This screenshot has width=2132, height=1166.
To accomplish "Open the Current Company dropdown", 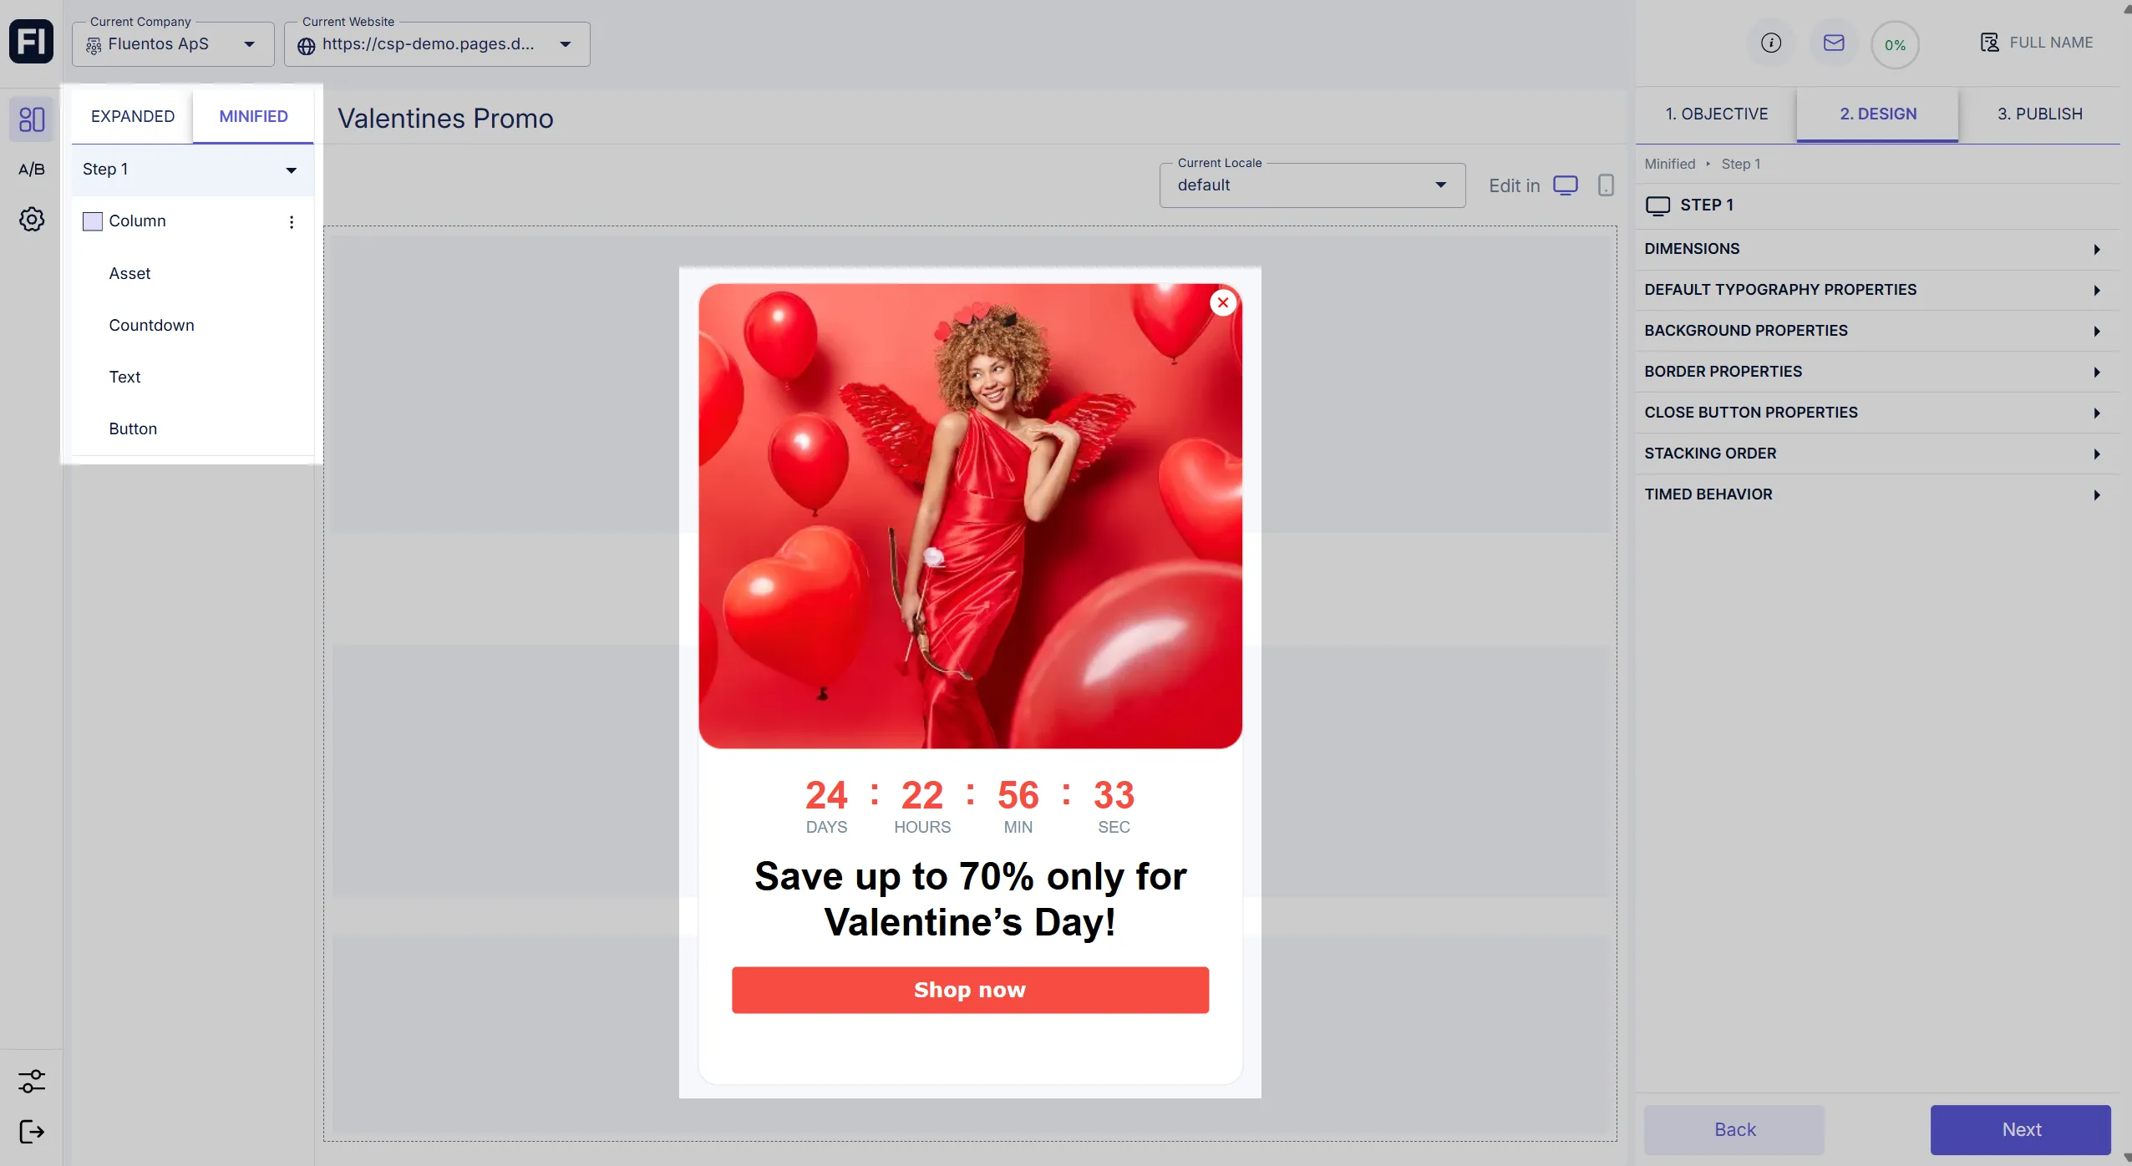I will (x=173, y=44).
